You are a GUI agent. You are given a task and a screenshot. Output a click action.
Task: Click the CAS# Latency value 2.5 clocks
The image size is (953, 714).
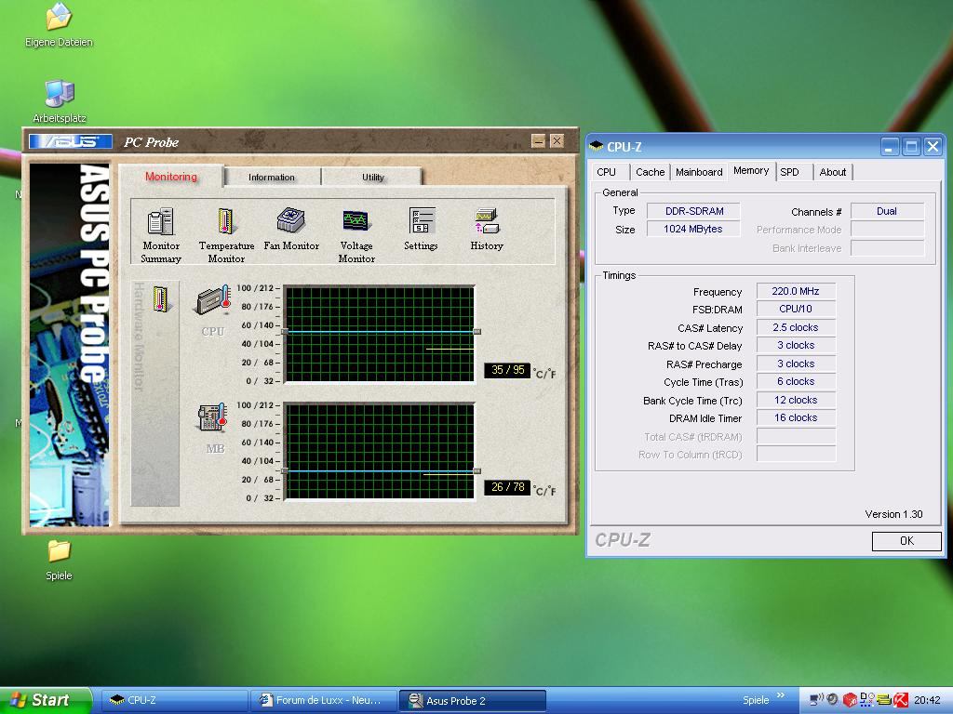tap(796, 327)
